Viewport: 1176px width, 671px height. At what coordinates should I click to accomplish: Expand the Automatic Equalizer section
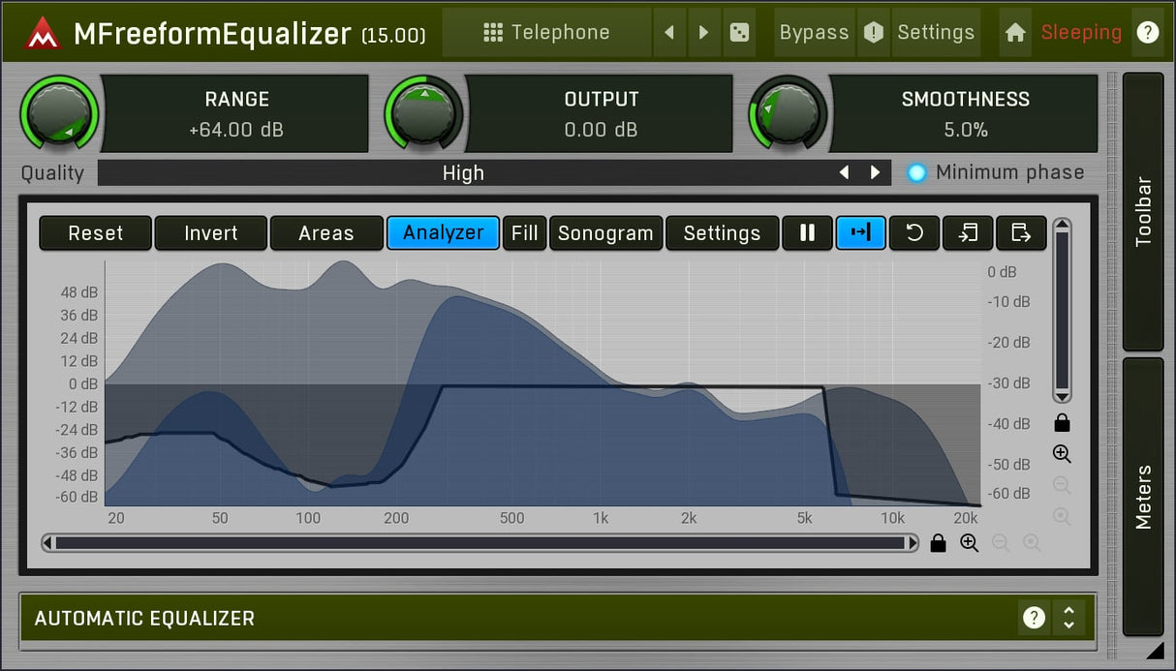coord(1068,618)
